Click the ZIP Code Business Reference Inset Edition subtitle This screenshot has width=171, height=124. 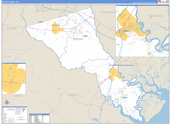[144, 3]
